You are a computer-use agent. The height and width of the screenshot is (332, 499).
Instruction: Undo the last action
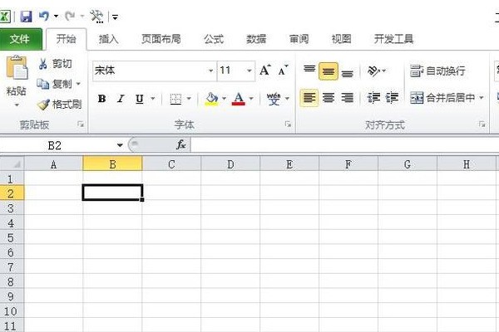coord(44,16)
